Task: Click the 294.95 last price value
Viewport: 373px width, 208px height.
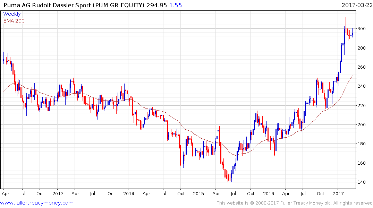Action: 156,5
